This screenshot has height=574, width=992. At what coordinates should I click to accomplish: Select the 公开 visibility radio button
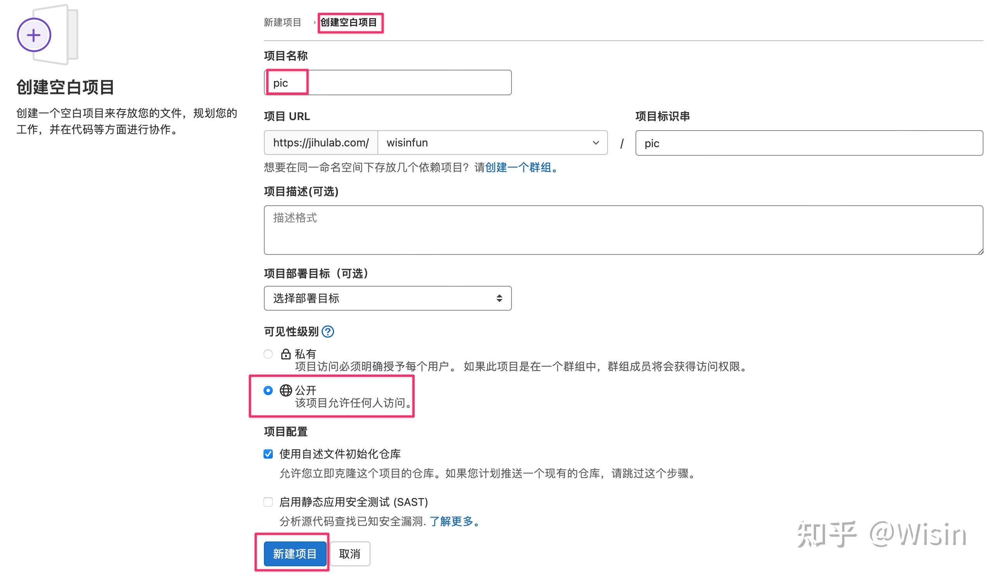coord(268,391)
